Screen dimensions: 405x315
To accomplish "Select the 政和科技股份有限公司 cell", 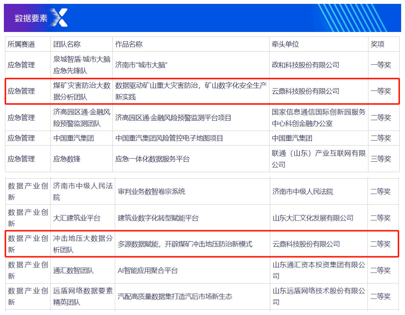I will tap(305, 65).
